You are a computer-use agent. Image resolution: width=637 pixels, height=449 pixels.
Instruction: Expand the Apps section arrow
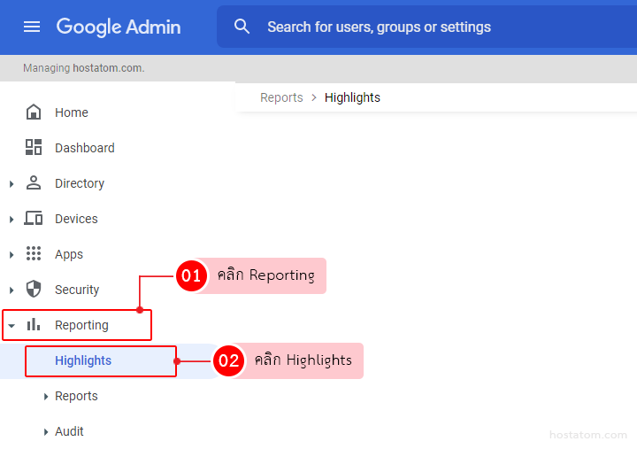(x=12, y=255)
